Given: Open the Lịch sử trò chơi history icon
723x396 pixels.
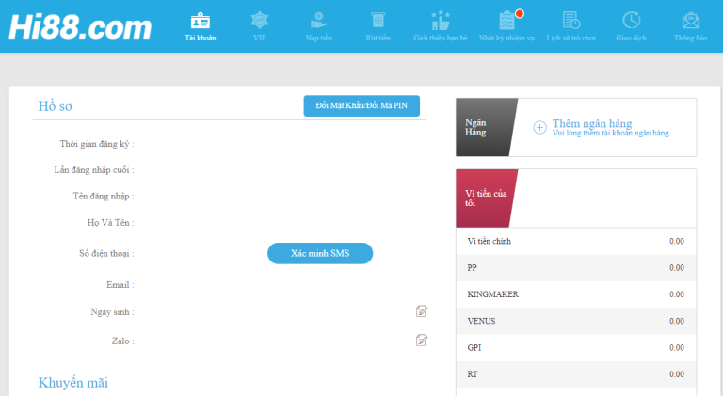Looking at the screenshot, I should click(x=571, y=21).
